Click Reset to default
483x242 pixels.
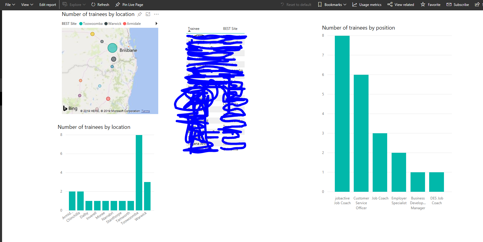296,5
